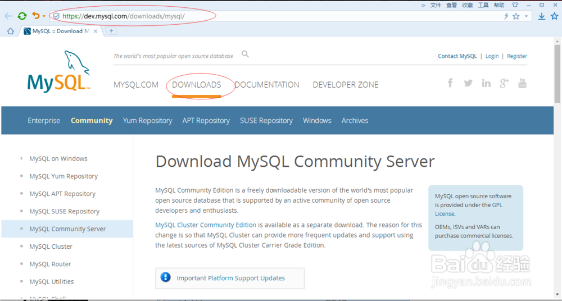Switch to the Enterprise sub-tab

[x=44, y=120]
